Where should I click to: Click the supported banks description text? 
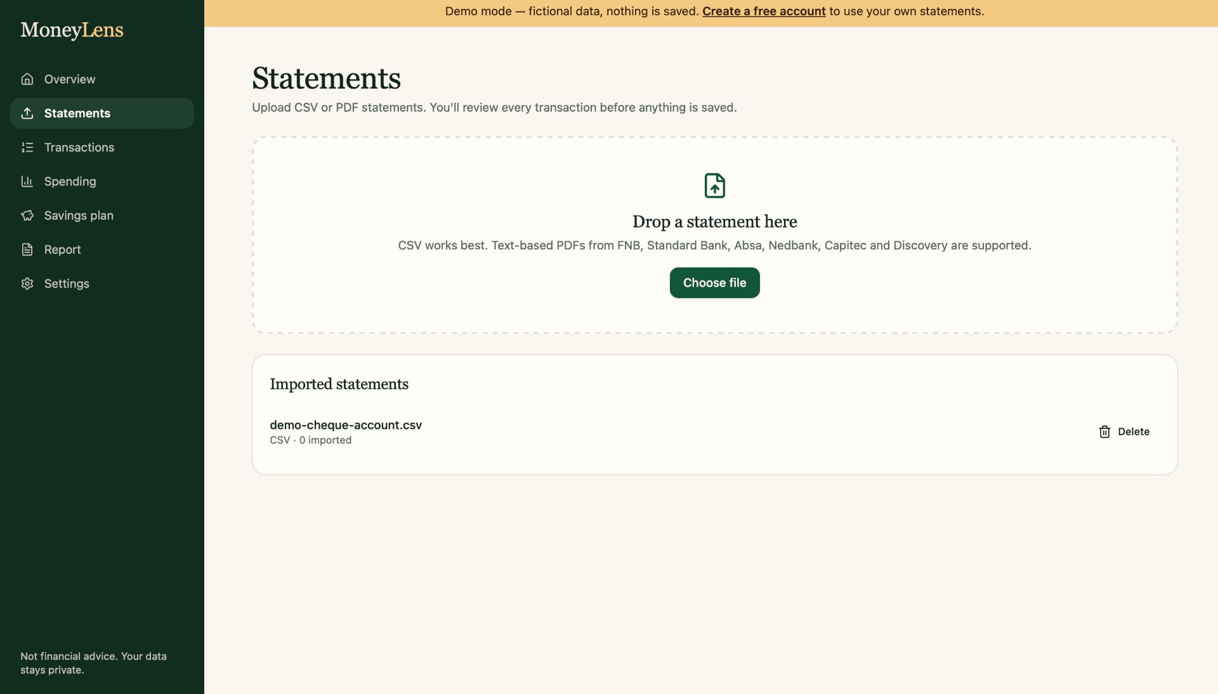[715, 246]
